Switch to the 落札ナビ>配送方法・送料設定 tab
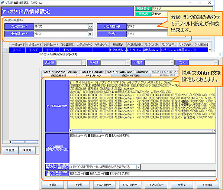Image resolution: width=223 pixels, height=190 pixels. pos(60,72)
